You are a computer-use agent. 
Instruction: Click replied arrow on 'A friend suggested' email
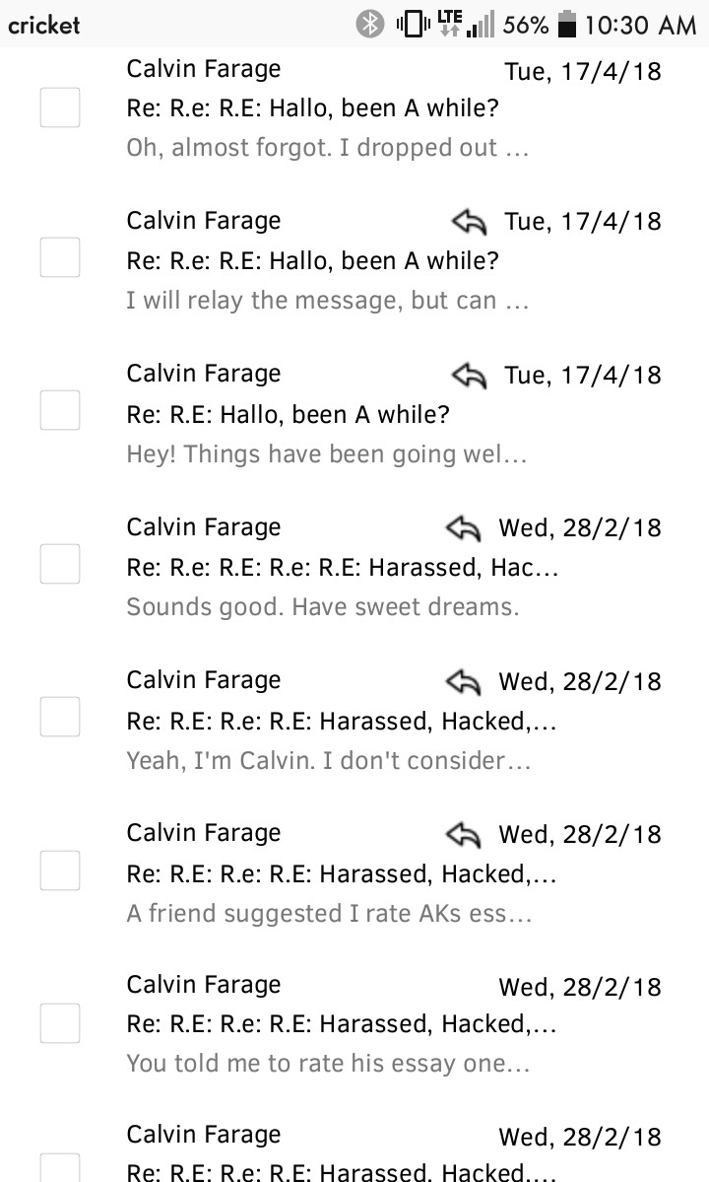pos(463,834)
